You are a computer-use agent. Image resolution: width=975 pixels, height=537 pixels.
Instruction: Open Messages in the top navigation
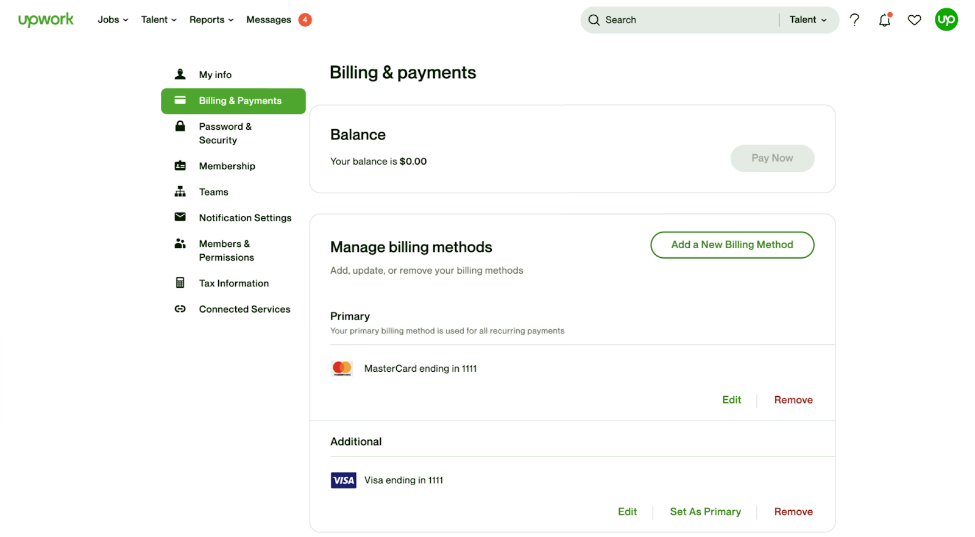point(269,20)
